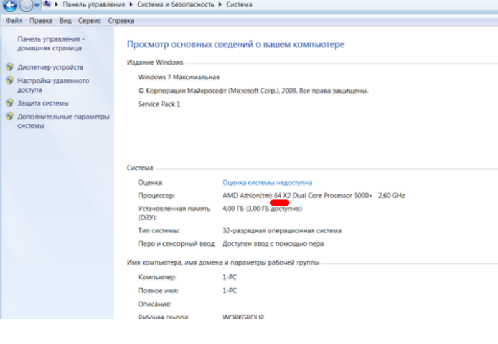
Task: Click Оценка системы недоступна link
Action: [267, 183]
